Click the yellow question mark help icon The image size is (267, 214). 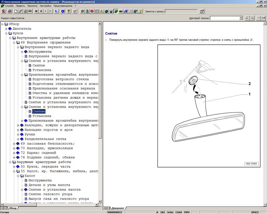click(69, 11)
